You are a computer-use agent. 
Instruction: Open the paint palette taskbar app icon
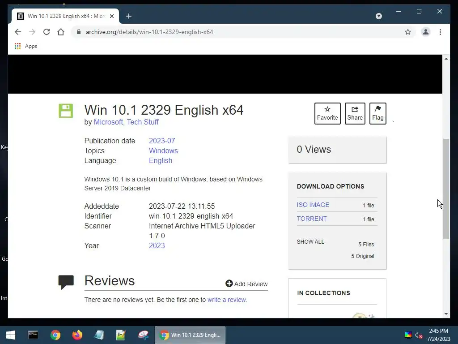(143, 335)
